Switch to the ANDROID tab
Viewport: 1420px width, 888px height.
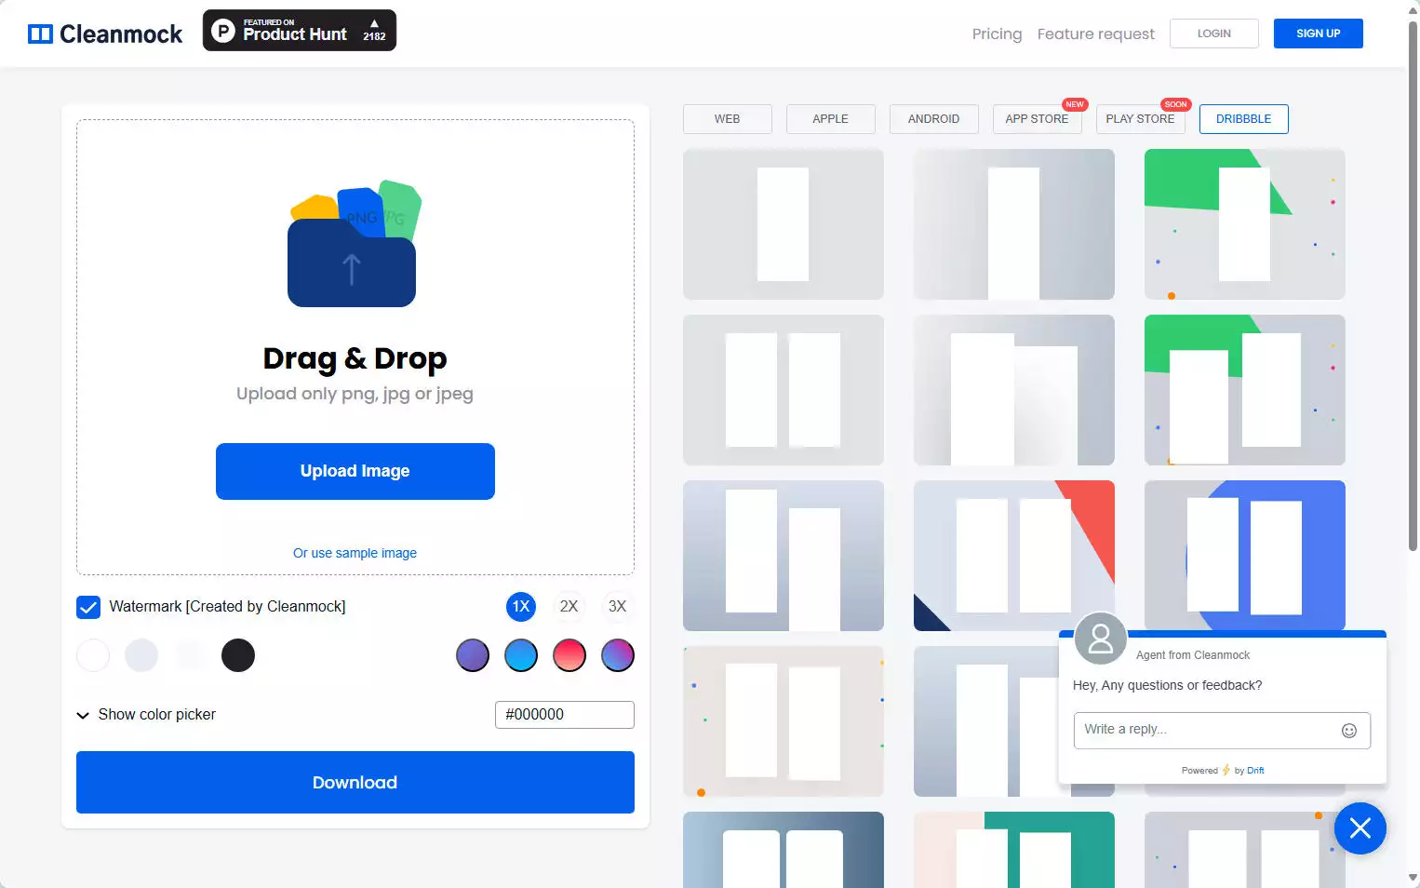(934, 119)
